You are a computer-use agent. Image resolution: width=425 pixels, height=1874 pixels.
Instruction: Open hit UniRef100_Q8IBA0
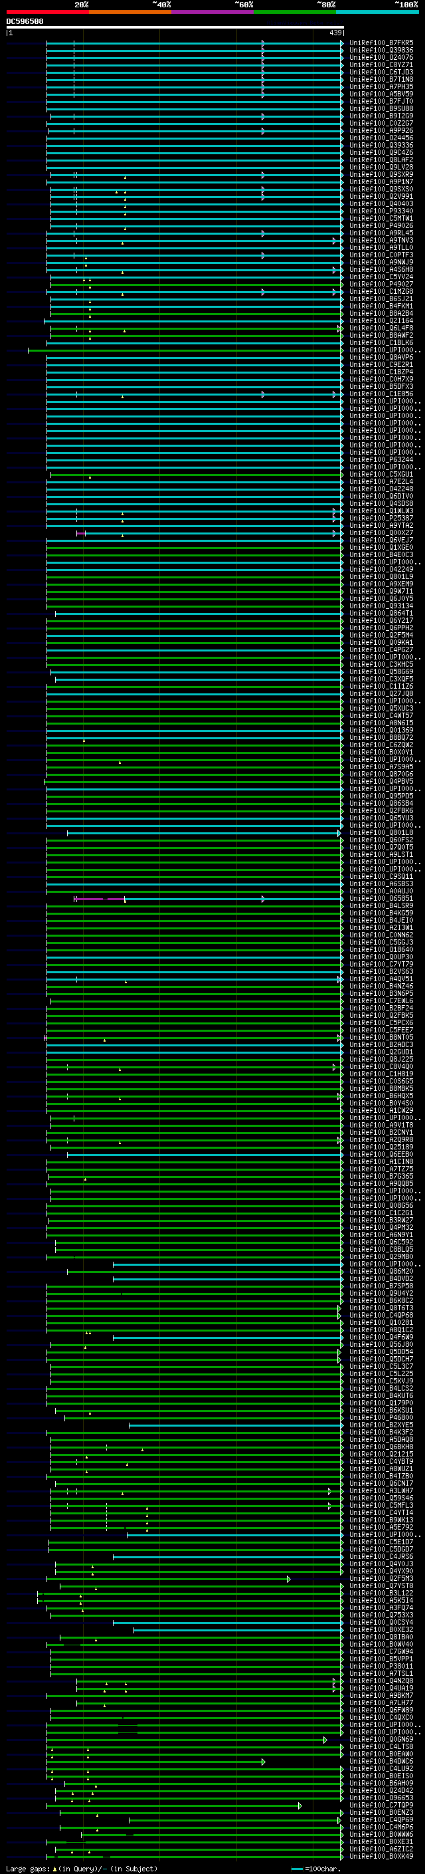(381, 1637)
